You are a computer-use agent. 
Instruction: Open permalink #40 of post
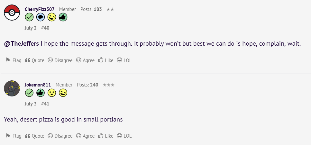[x=45, y=28]
